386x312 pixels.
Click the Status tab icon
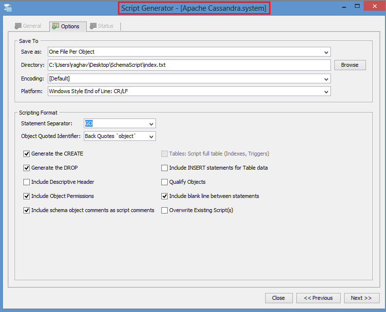tap(93, 26)
